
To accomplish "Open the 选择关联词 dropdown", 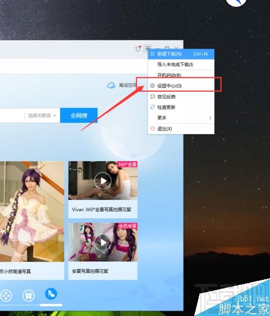I will coord(42,116).
